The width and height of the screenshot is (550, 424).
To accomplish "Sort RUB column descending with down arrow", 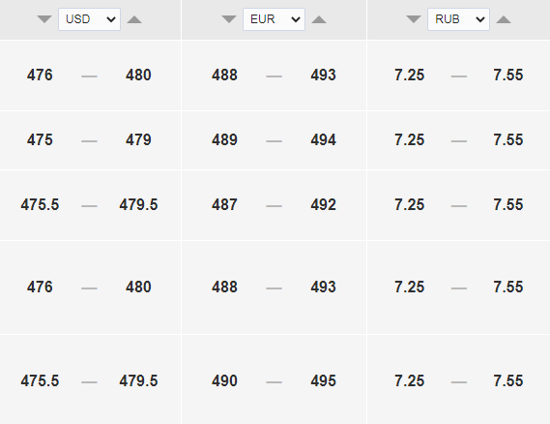I will pos(414,19).
